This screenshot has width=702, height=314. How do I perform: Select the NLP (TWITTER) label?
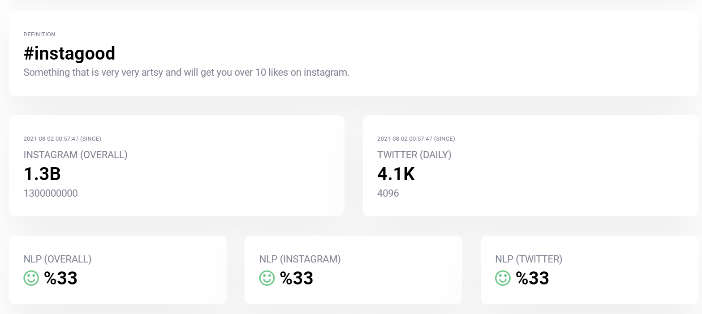(x=529, y=259)
